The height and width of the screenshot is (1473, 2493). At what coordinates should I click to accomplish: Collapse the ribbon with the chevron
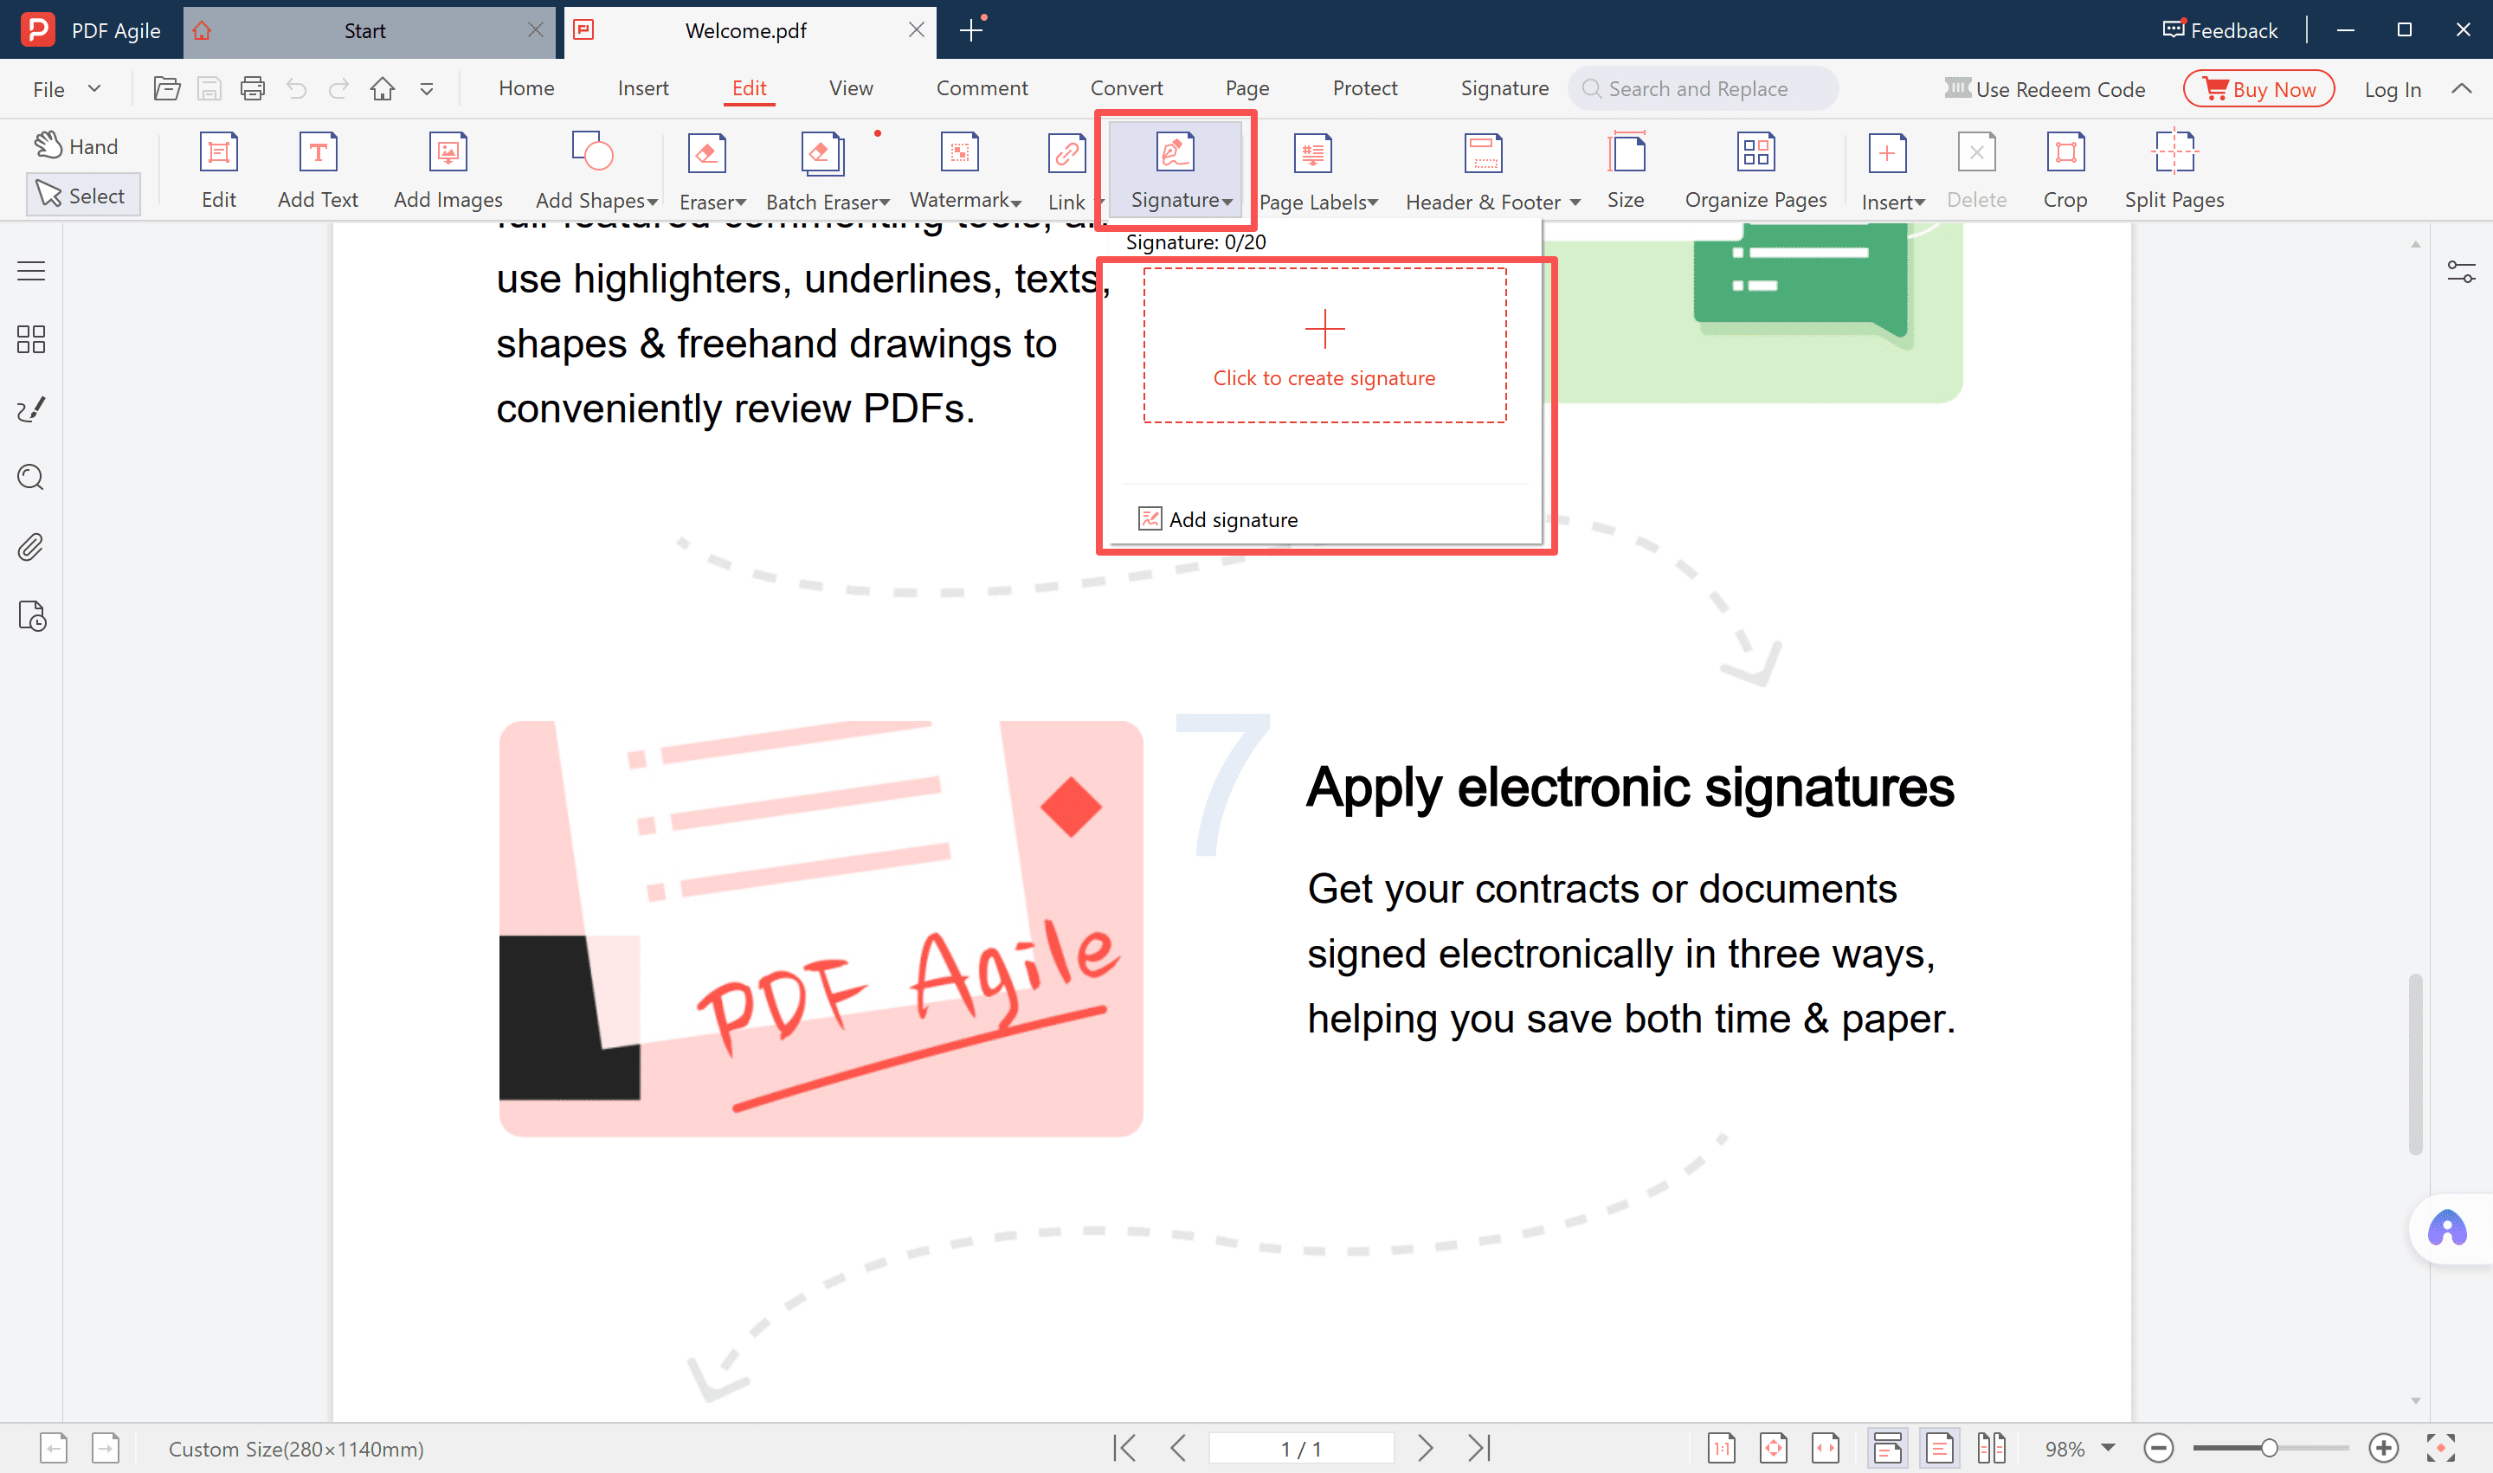pos(2461,88)
